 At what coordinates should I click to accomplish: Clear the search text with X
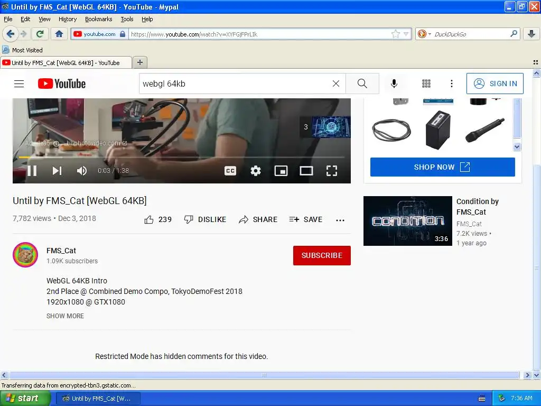[x=335, y=84]
